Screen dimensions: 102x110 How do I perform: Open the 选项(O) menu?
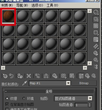(37, 5)
